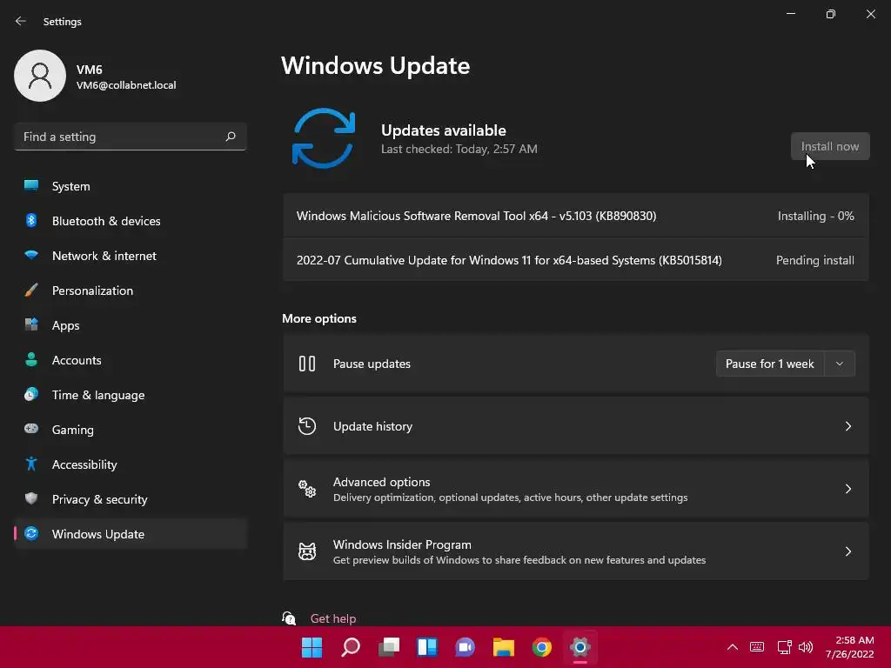Open Bluetooth & devices settings
This screenshot has height=668, width=891.
(131, 221)
